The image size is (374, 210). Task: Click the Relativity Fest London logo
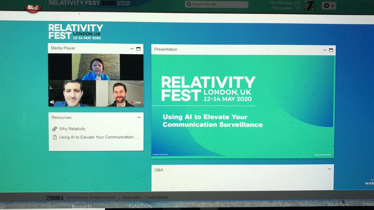point(75,32)
